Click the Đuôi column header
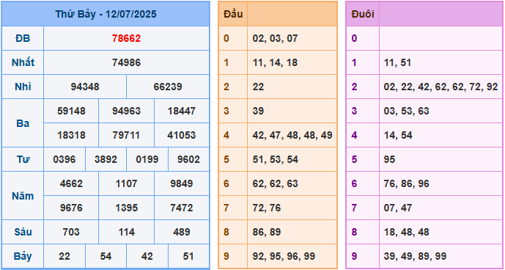Image resolution: width=505 pixels, height=270 pixels. coord(363,14)
